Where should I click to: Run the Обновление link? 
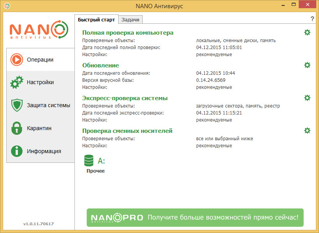pyautogui.click(x=101, y=65)
